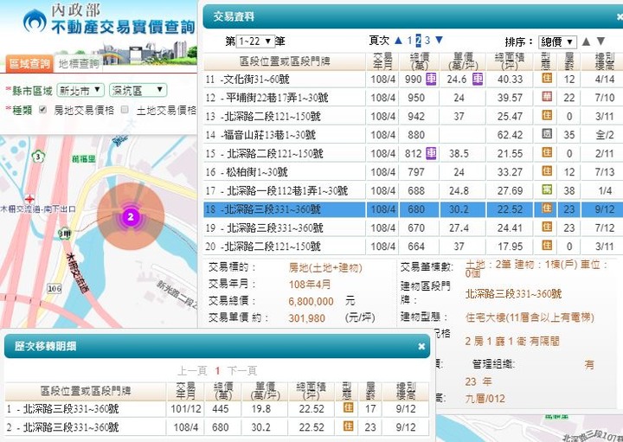
Task: Close the 歷次移轉明細 panel
Action: tap(421, 346)
